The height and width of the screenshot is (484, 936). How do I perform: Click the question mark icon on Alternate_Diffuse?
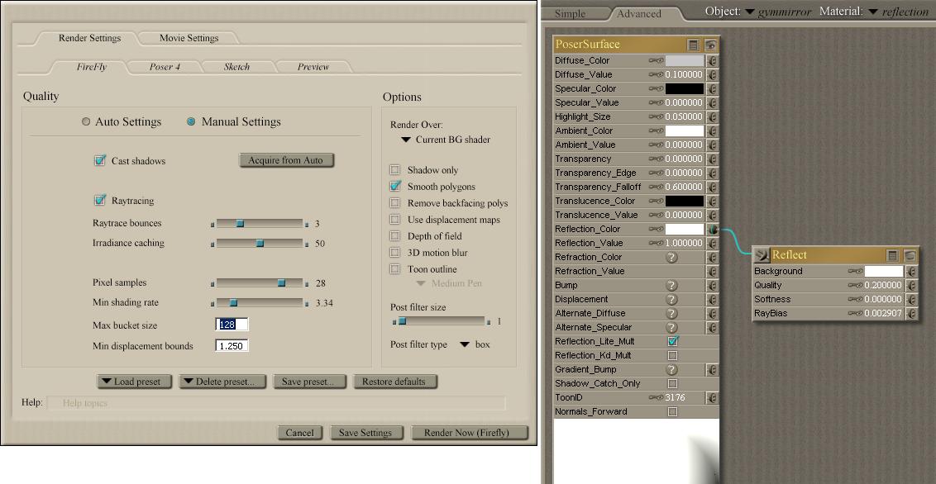tap(672, 313)
